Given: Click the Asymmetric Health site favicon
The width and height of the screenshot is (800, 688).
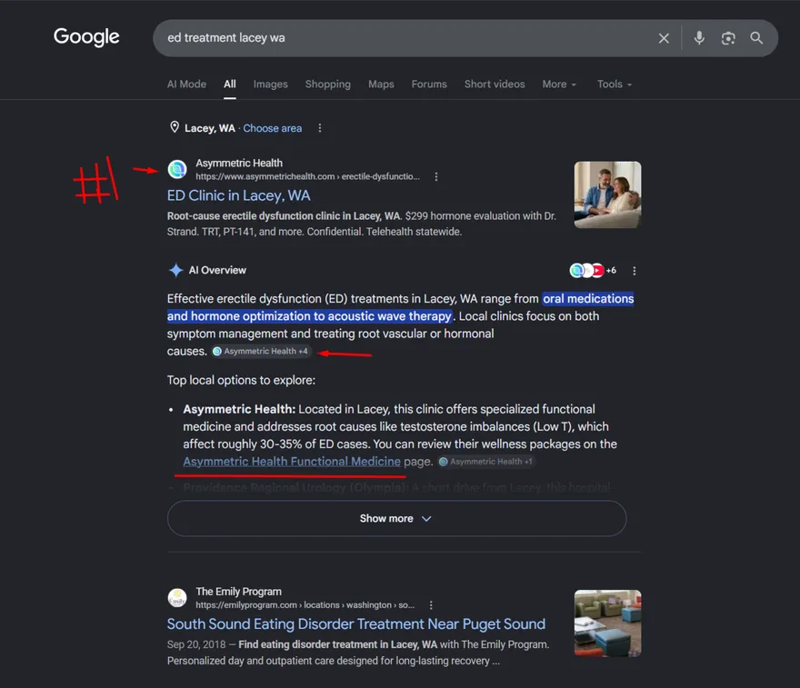Looking at the screenshot, I should click(x=177, y=169).
